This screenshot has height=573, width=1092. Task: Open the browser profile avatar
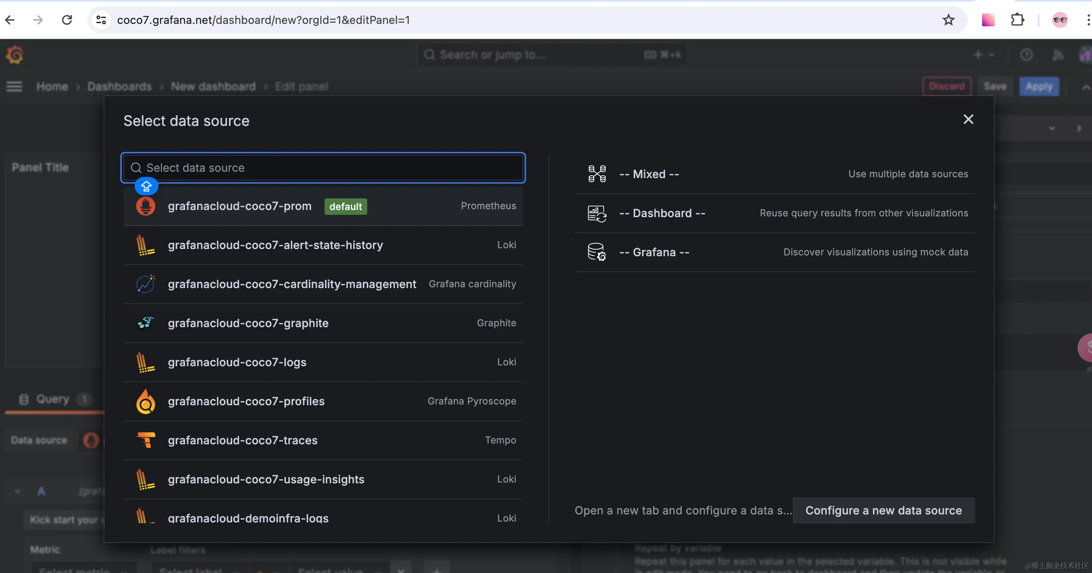[x=1060, y=20]
